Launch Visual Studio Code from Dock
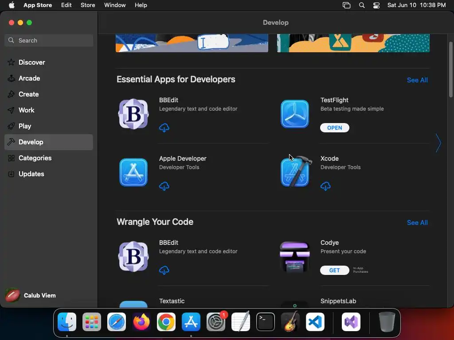The image size is (454, 340). [x=315, y=322]
